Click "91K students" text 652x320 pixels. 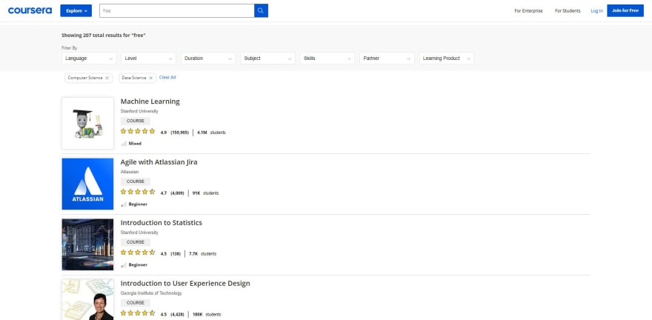tap(205, 193)
